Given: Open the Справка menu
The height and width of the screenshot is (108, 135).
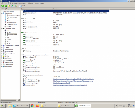Looking at the screenshot, I should 42,3.
